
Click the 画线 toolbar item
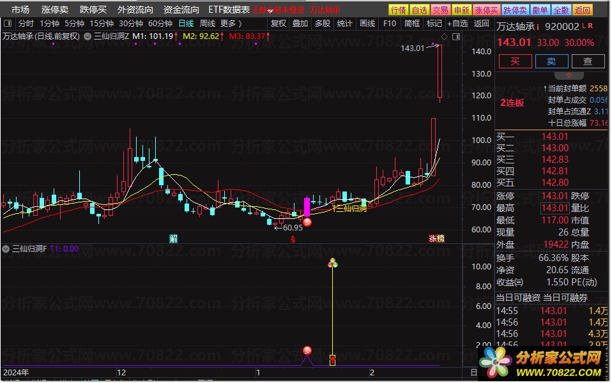tap(367, 24)
